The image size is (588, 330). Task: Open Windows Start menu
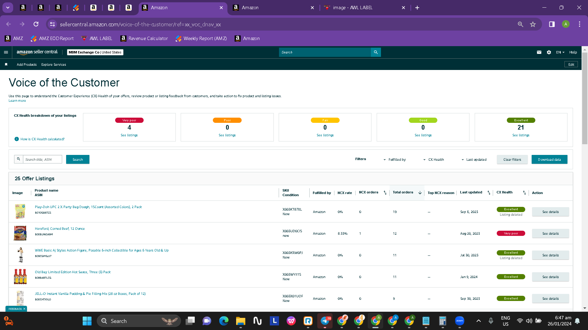(x=87, y=321)
